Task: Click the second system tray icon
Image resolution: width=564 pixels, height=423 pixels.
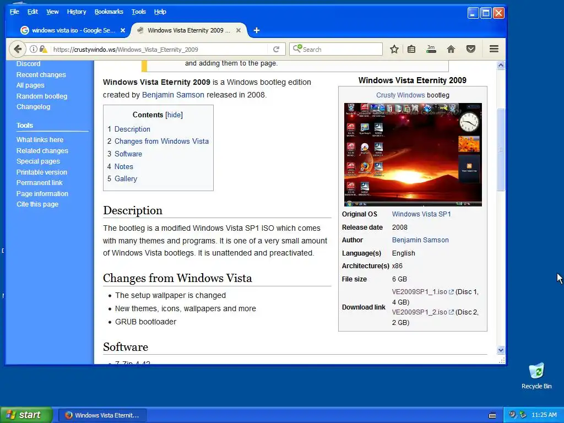Action: tap(523, 415)
